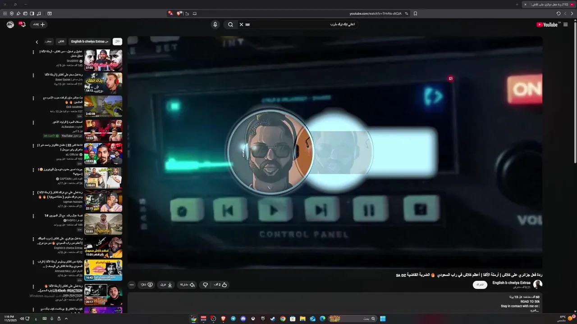The height and width of the screenshot is (324, 577).
Task: Open the browser VPN shield icon
Action: tap(12, 13)
